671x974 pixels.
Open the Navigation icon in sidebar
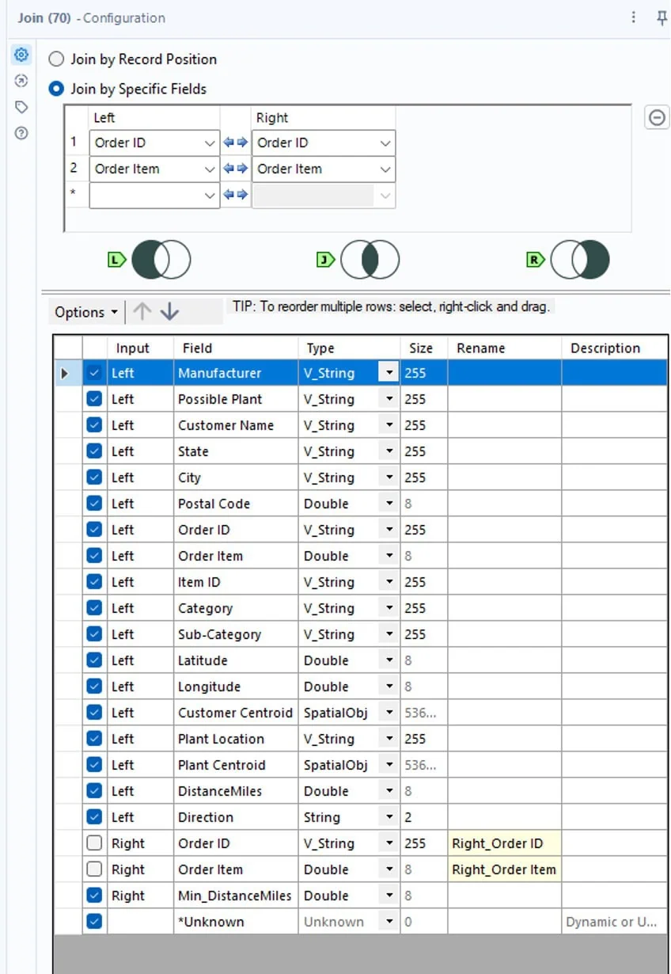21,81
